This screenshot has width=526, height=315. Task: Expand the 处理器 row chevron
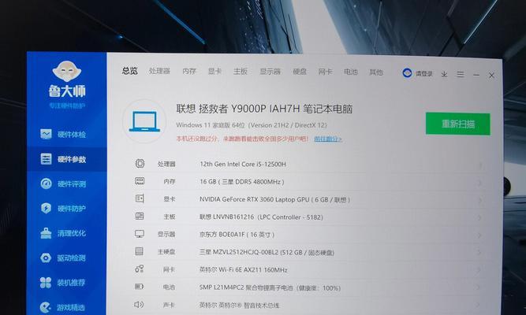point(481,165)
